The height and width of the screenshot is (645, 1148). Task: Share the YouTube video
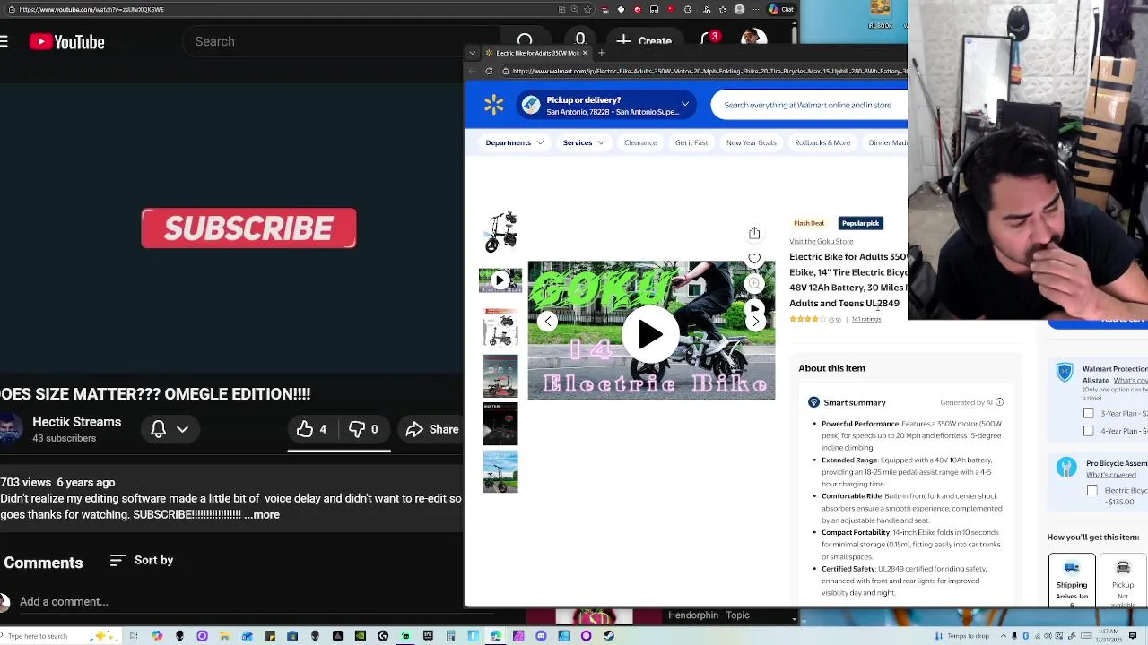pos(432,429)
